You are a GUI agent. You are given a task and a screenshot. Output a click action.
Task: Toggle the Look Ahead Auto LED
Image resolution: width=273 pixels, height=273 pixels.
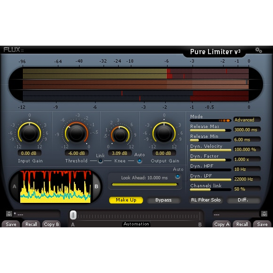point(177,177)
